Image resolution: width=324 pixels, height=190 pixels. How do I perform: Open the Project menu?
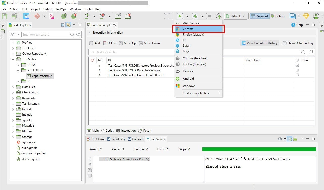(35, 9)
